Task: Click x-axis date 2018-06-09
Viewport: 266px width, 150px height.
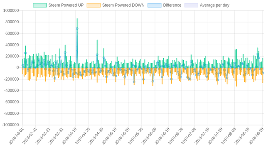Action: pyautogui.click(x=149, y=136)
